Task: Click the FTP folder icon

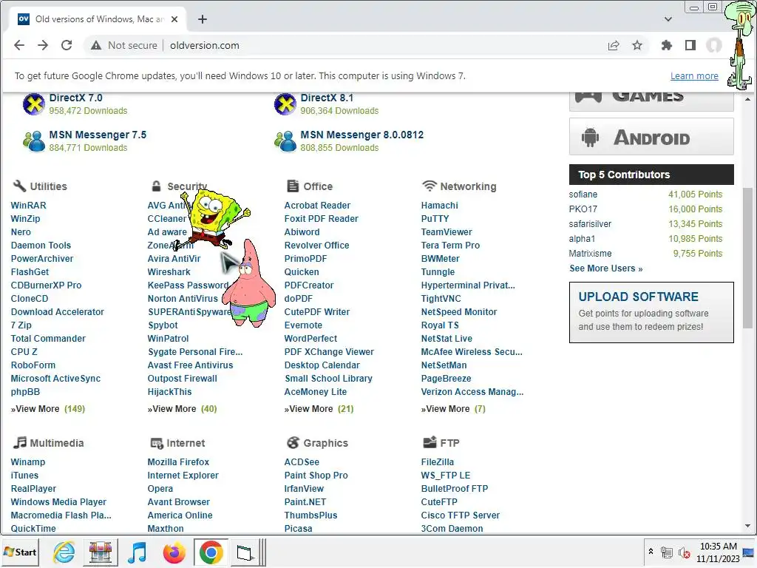Action: click(430, 442)
